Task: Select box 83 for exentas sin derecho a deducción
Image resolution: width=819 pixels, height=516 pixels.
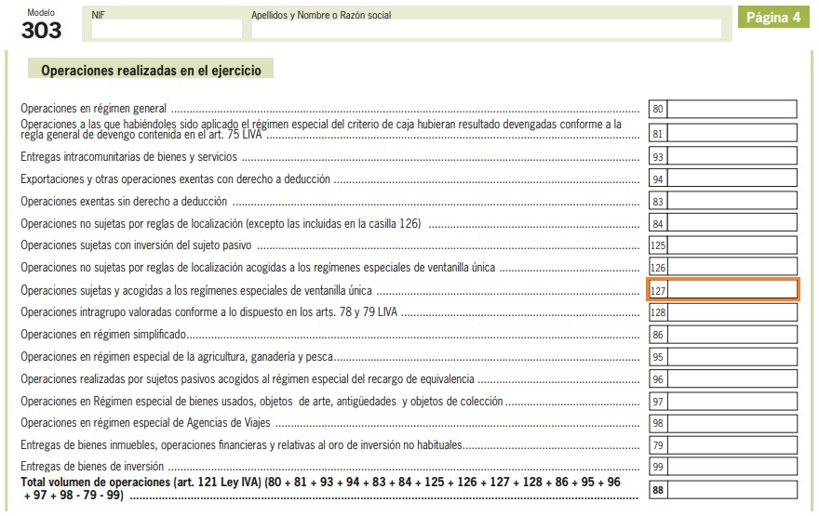Action: (732, 201)
